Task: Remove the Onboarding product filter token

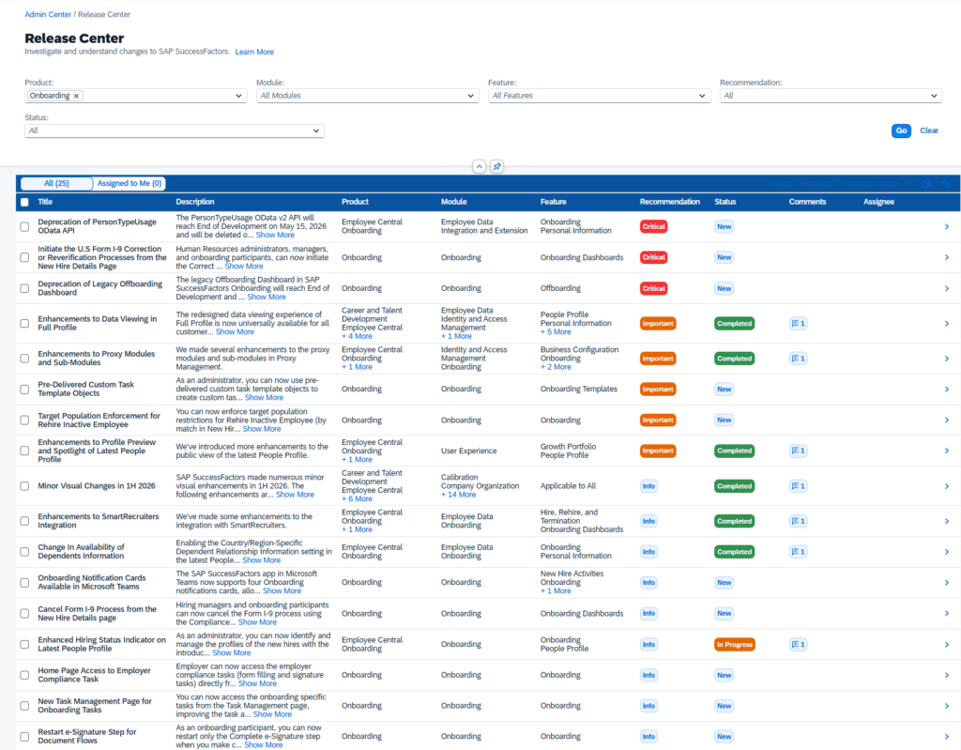Action: point(76,97)
